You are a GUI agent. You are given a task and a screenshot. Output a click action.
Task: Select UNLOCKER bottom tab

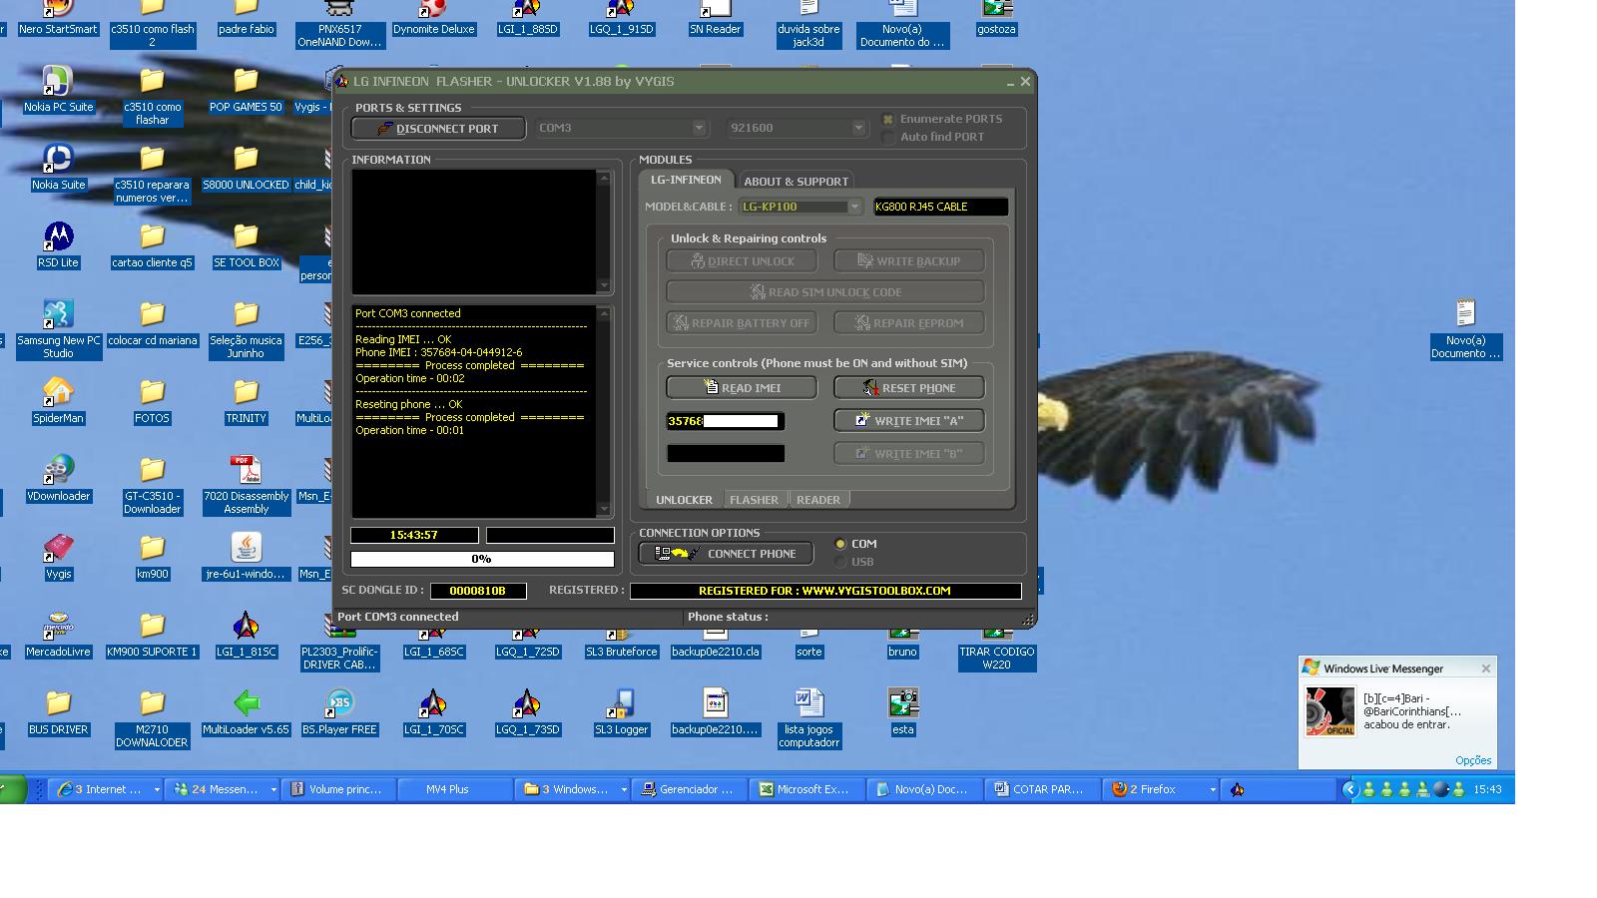point(684,500)
